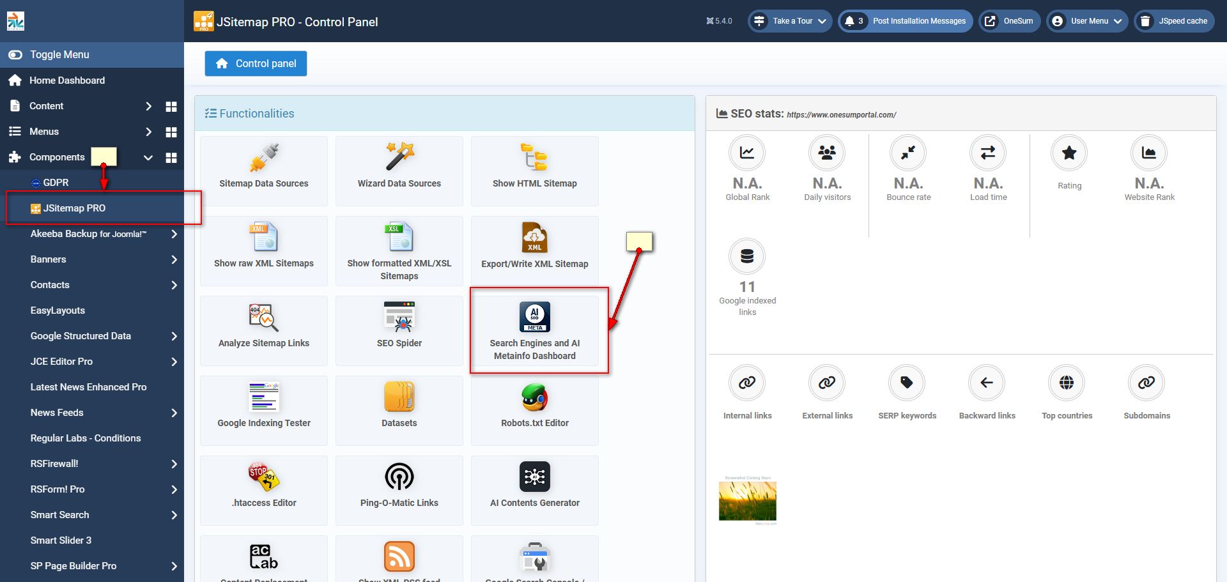1227x582 pixels.
Task: Expand JCE Editor Pro submenu
Action: [x=174, y=362]
